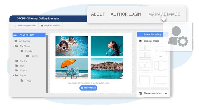Select the coverflow carousel theme layout
Viewport: 199px width, 110px height.
161,66
